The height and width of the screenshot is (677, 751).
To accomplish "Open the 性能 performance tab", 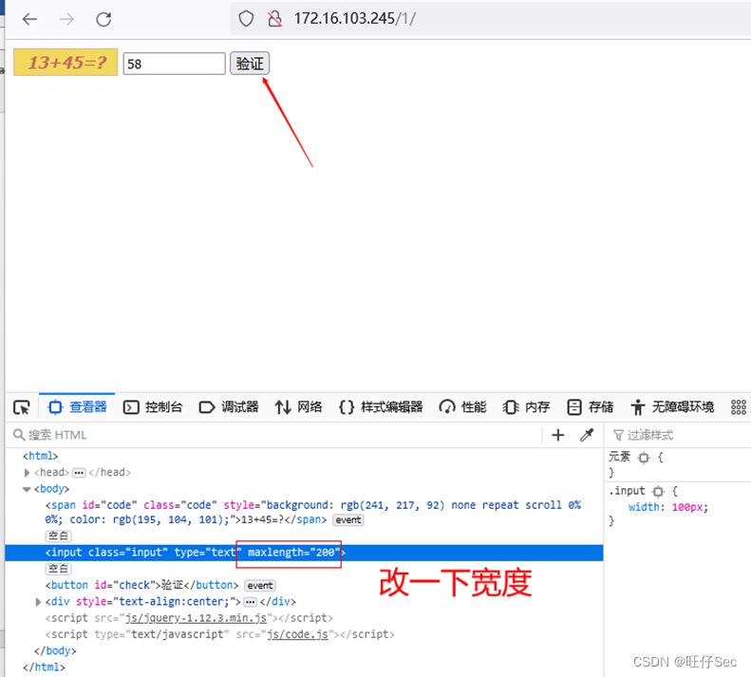I will pyautogui.click(x=462, y=407).
